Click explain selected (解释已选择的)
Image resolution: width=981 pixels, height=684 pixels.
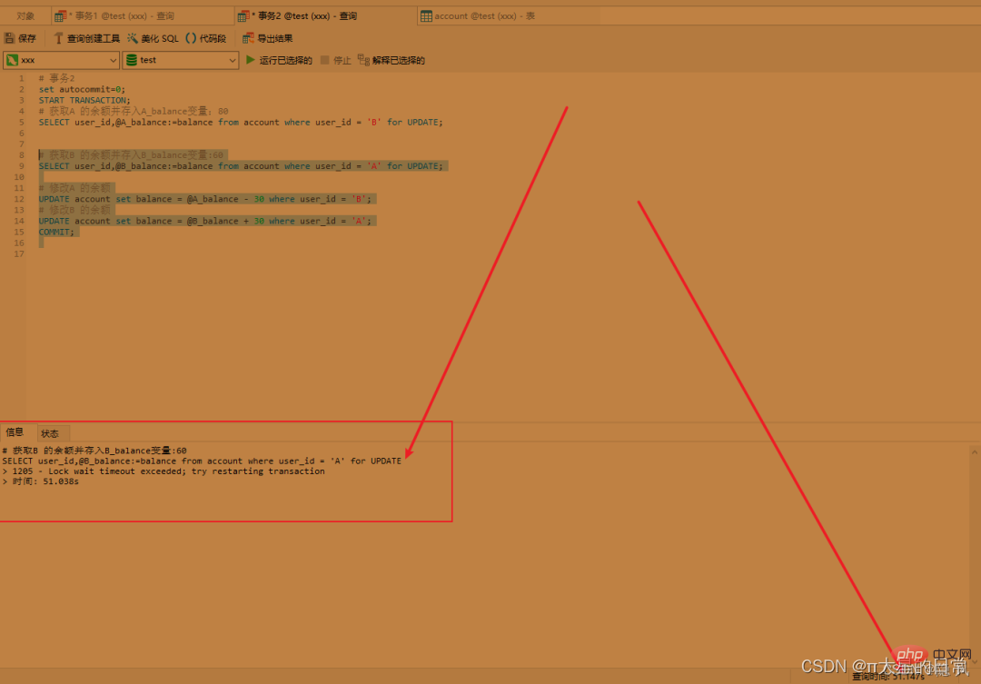tap(391, 60)
